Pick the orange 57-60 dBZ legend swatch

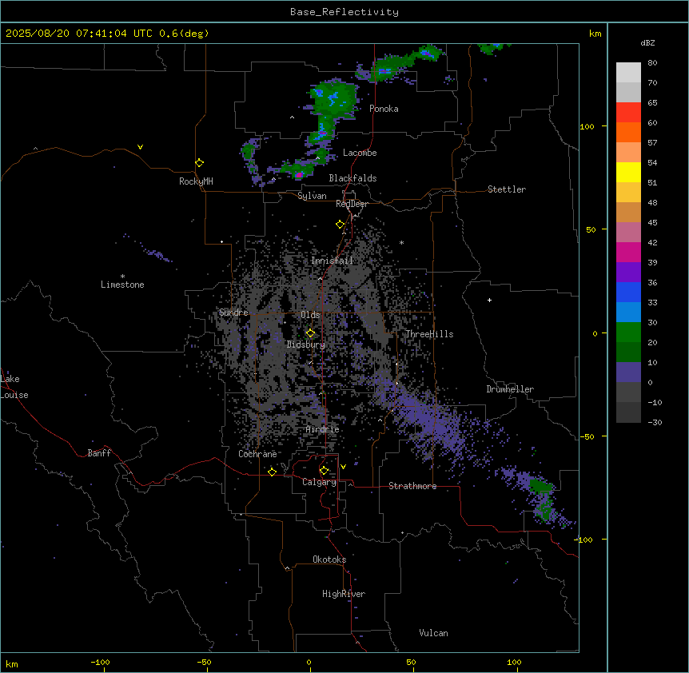tap(628, 132)
